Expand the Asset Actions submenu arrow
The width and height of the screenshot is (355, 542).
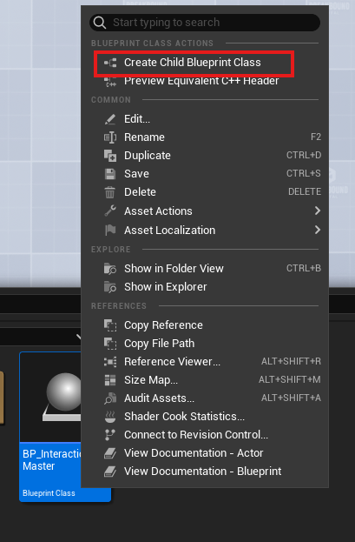click(x=318, y=211)
